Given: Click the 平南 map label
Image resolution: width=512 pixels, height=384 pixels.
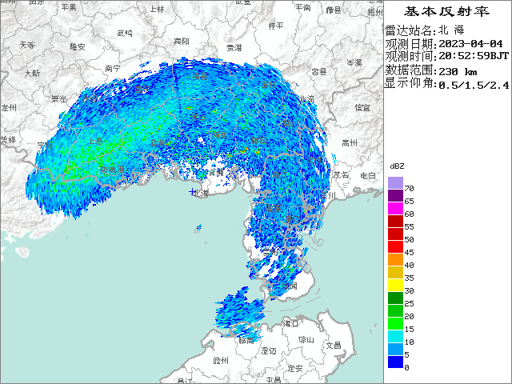Looking at the screenshot, I should pyautogui.click(x=303, y=7).
